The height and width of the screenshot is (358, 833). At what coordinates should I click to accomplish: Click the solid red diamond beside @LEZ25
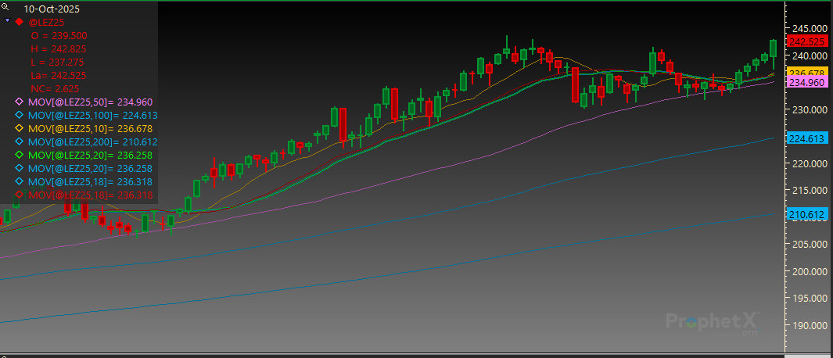pos(20,22)
